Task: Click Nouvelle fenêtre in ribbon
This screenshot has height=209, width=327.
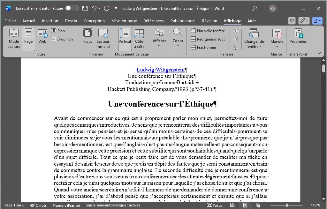Action: (208, 31)
